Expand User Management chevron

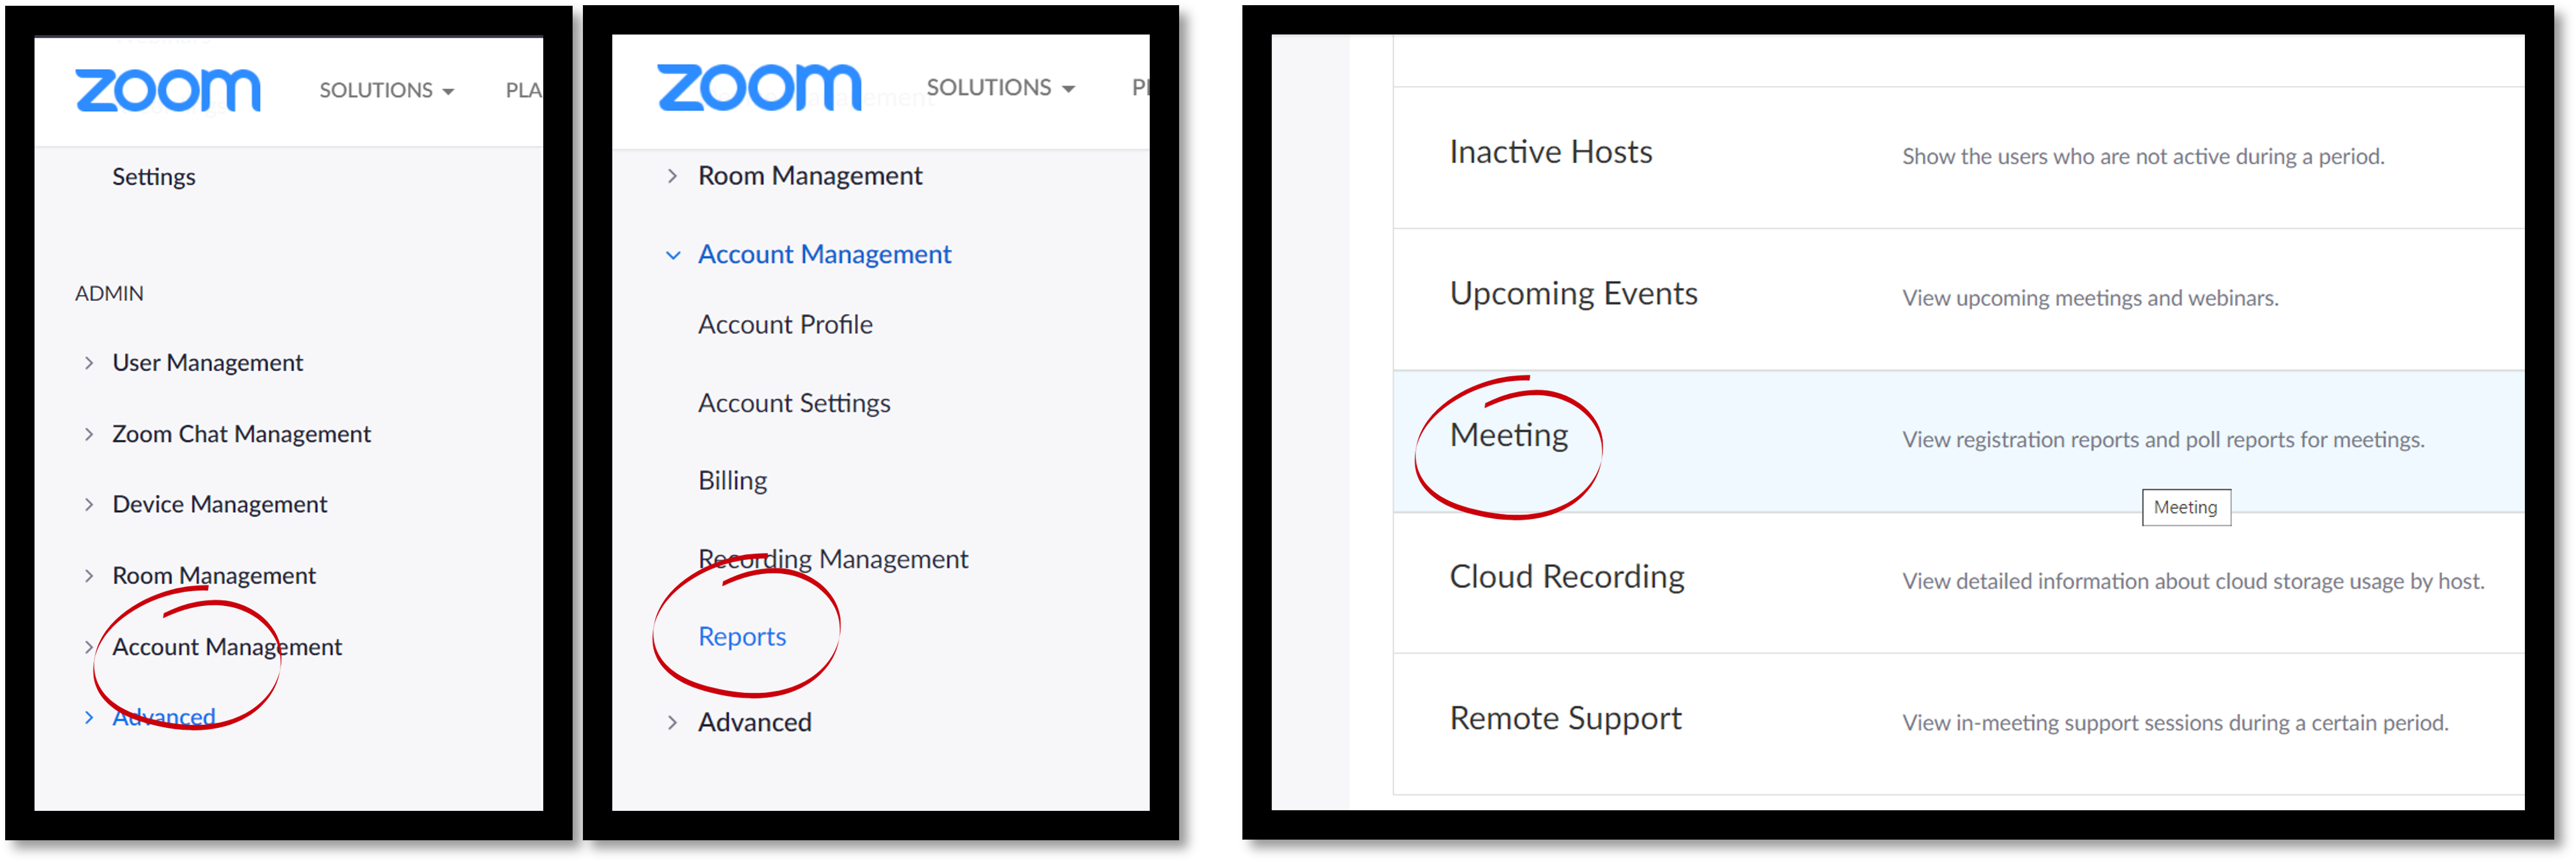[x=89, y=363]
